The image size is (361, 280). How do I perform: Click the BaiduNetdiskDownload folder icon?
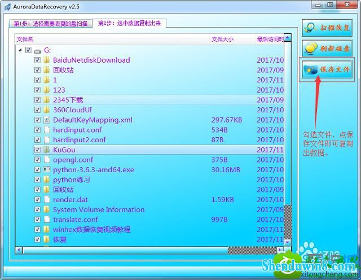point(46,60)
